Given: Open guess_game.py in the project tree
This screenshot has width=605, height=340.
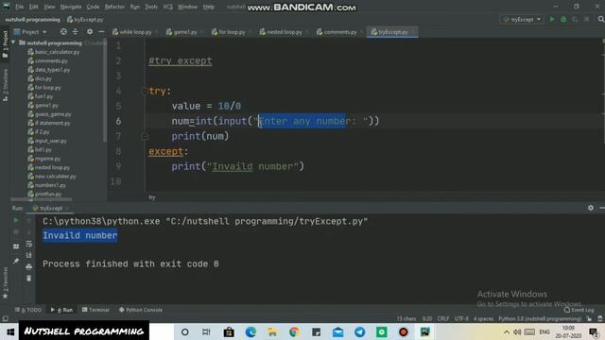Looking at the screenshot, I should coord(53,114).
